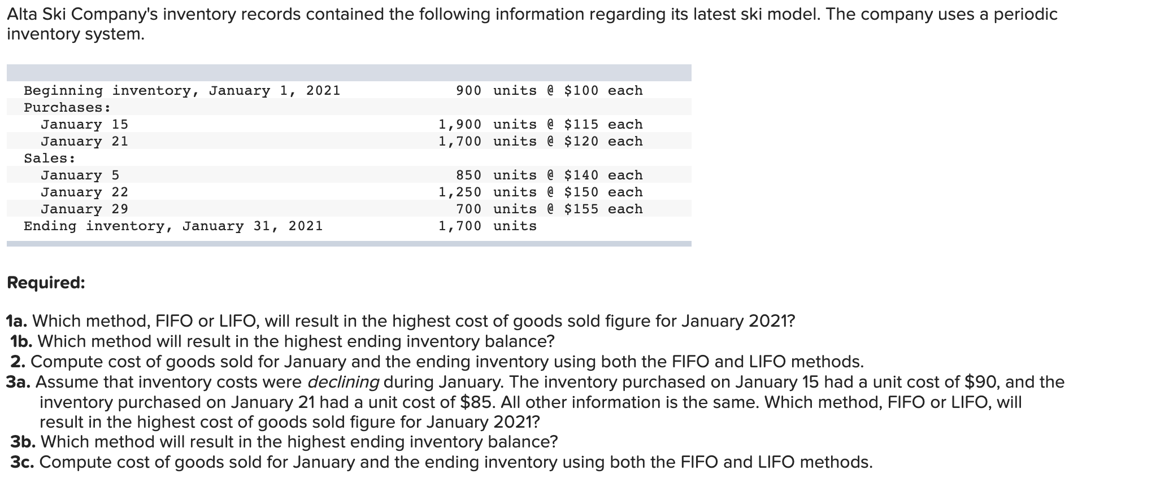Click the 'Required:' heading

click(x=46, y=282)
